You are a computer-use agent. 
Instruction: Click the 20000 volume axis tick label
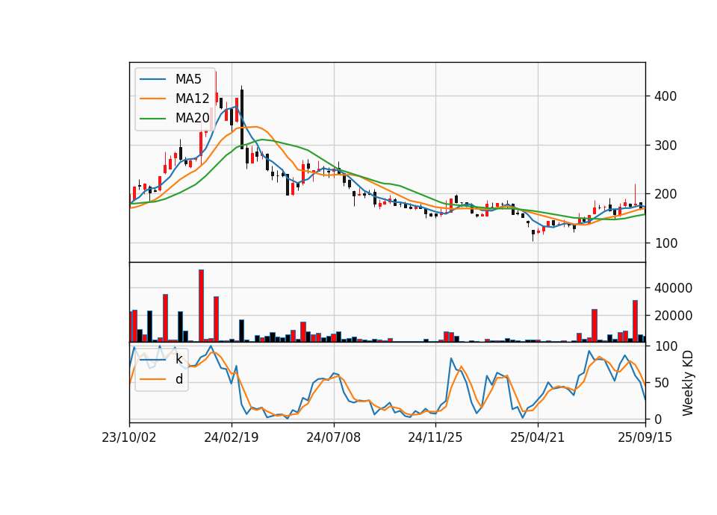[673, 316]
